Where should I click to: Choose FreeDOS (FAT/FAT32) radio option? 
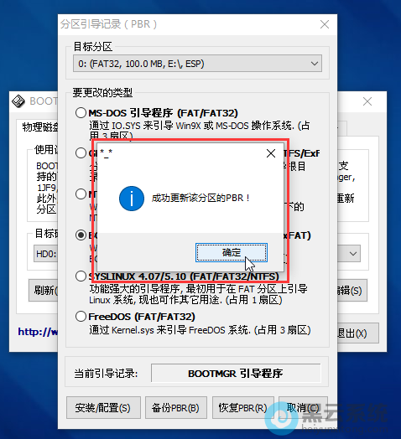[81, 317]
